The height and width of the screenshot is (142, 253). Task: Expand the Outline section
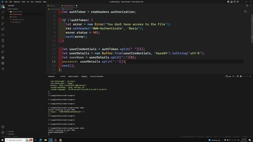11,131
